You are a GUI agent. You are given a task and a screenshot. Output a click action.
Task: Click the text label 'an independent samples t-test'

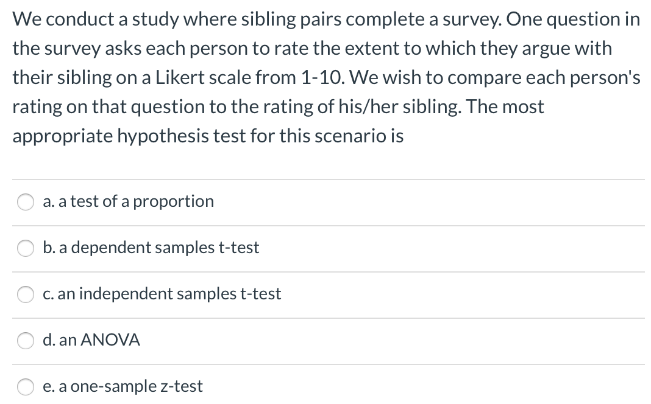(x=162, y=294)
